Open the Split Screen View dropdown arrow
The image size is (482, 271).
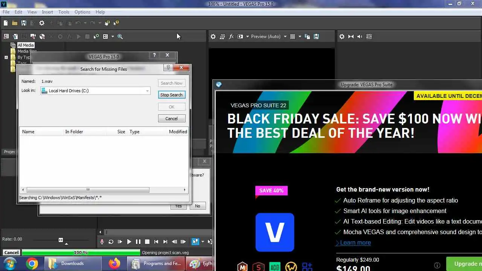point(247,37)
